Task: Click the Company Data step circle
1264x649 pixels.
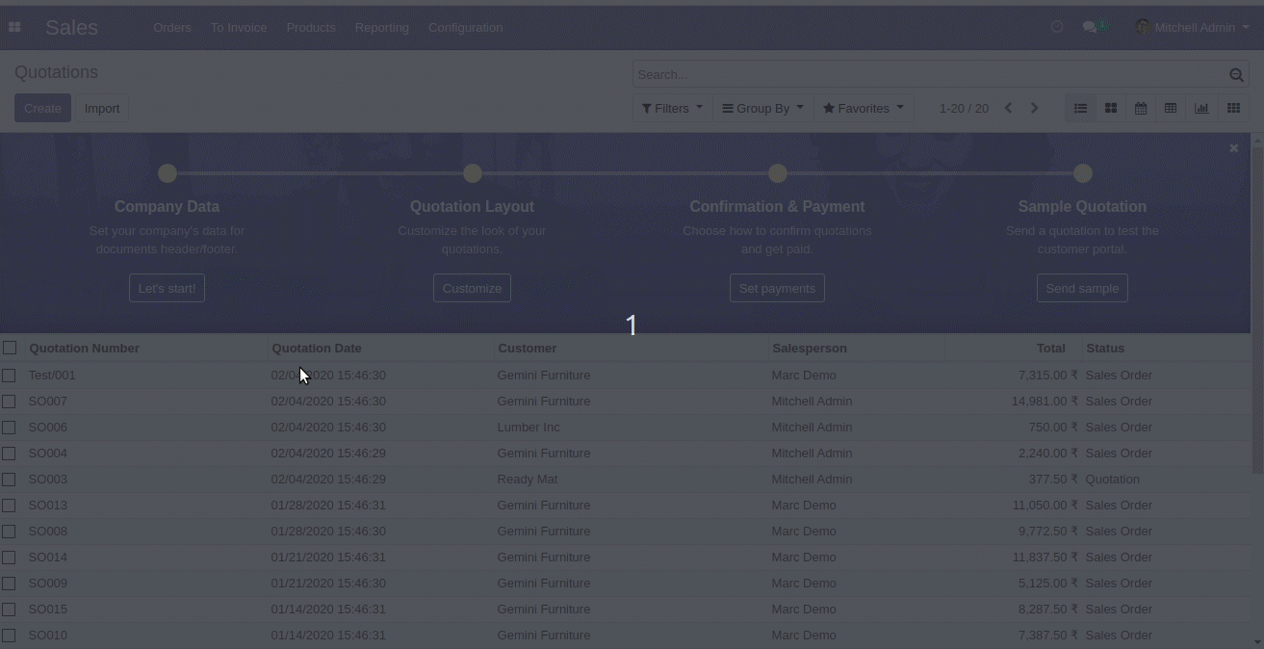Action: tap(168, 173)
